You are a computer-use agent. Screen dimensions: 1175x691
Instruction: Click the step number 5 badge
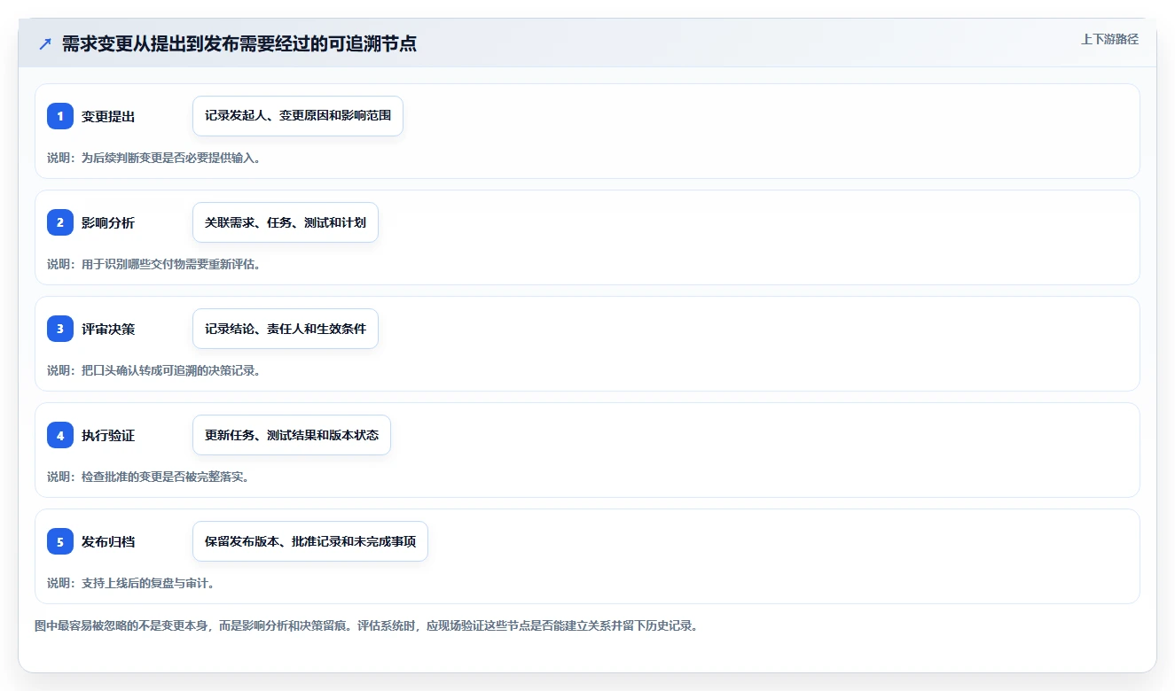(60, 541)
